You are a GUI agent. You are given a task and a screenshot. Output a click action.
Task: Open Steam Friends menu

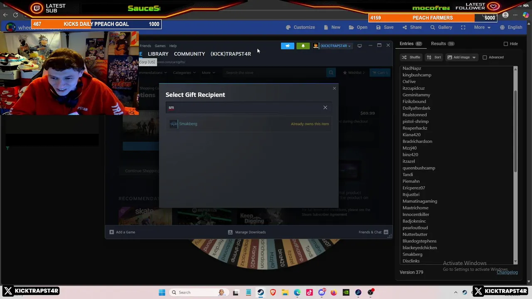(145, 46)
